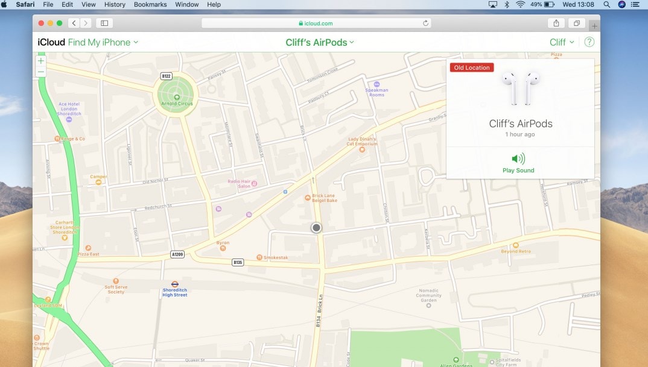Click the gray AirPods location dot on map
Screen dimensions: 648x367
[x=316, y=227]
